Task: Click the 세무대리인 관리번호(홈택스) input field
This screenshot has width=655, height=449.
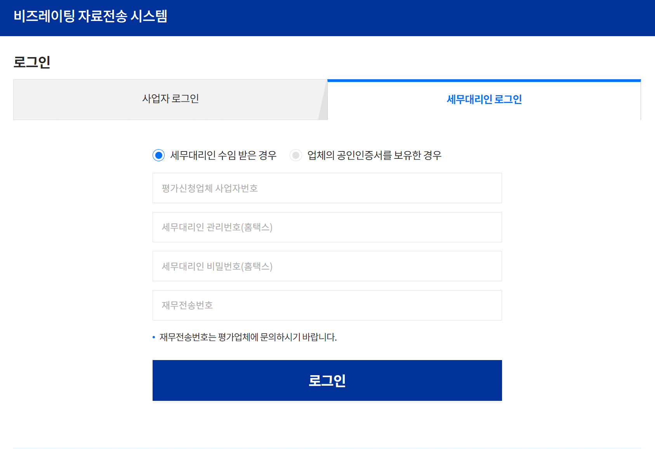Action: [327, 227]
